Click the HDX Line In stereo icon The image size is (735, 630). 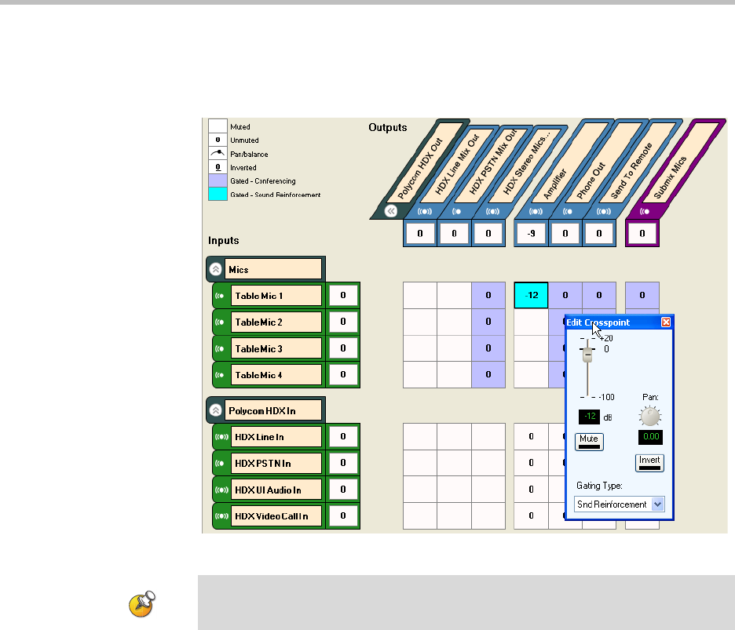click(x=221, y=437)
